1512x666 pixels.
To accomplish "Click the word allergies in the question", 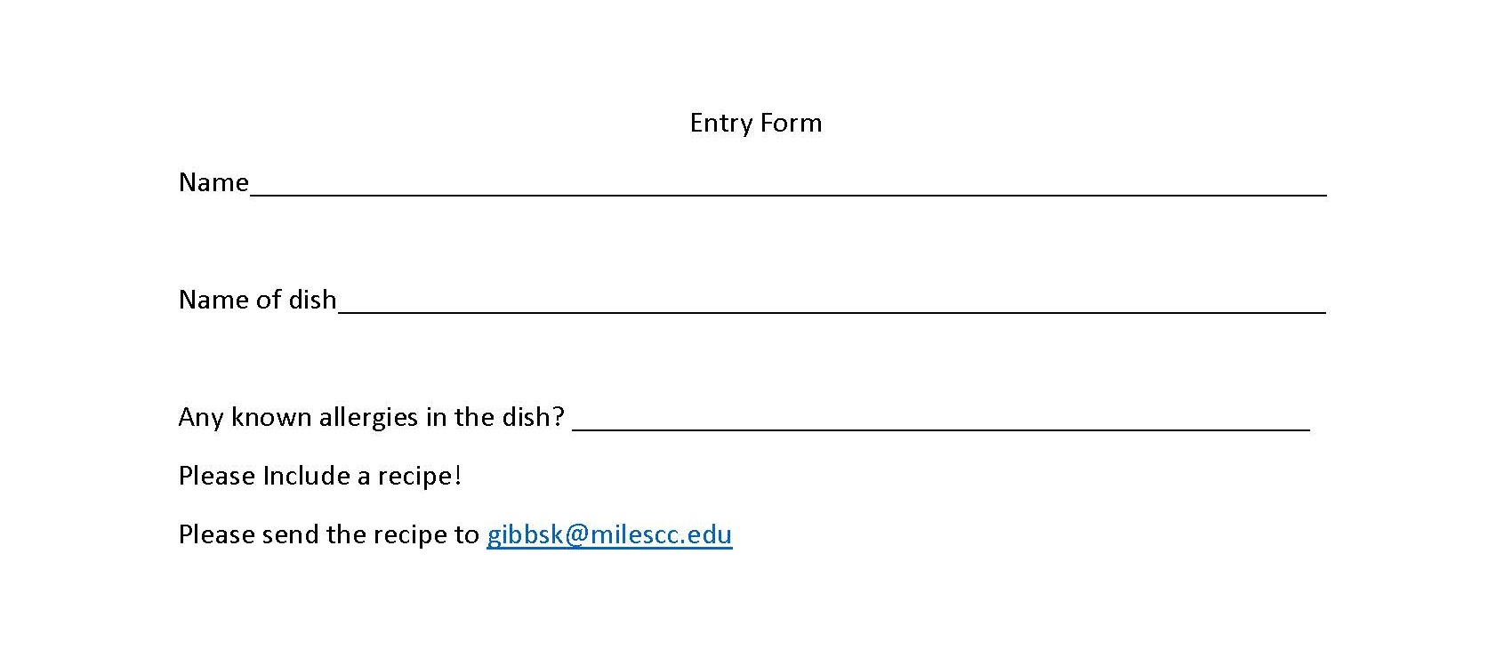I will pyautogui.click(x=368, y=417).
